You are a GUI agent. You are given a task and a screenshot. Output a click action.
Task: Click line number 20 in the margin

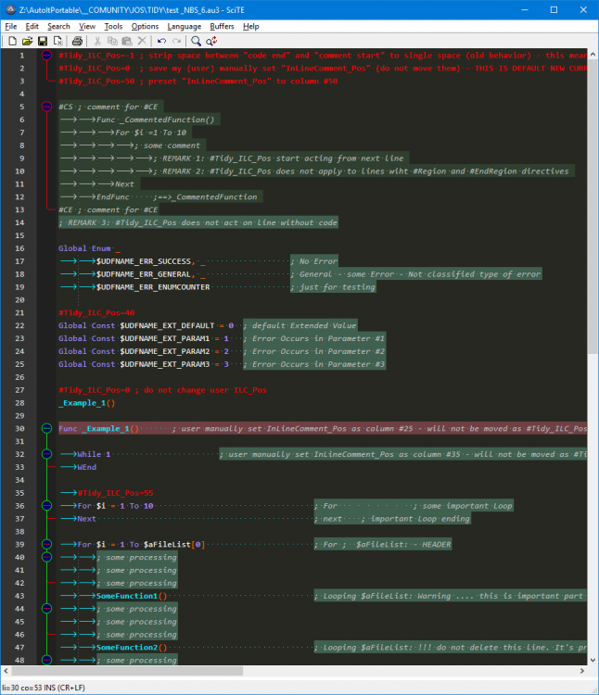pos(19,300)
